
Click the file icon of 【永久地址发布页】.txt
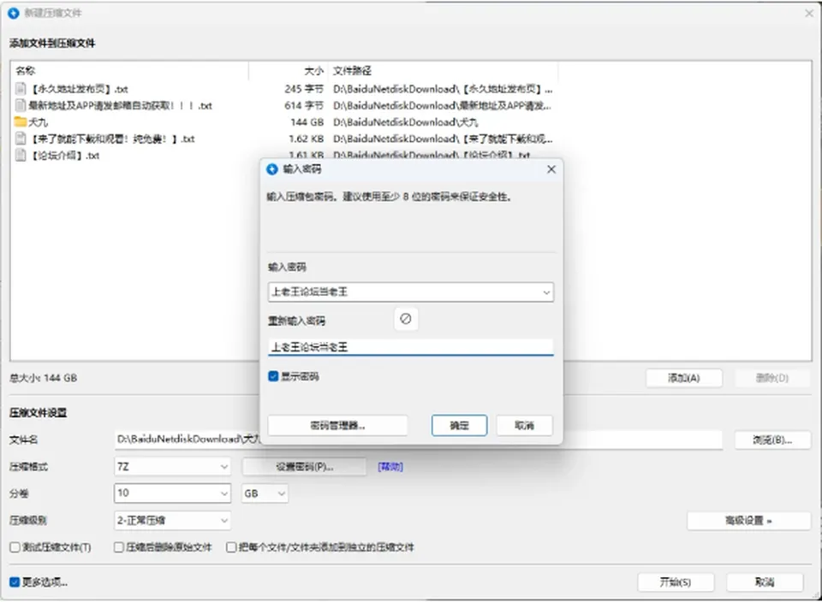point(21,88)
